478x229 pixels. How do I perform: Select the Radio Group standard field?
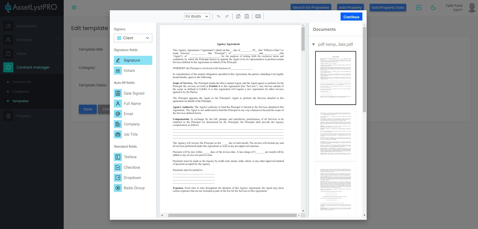pyautogui.click(x=133, y=188)
